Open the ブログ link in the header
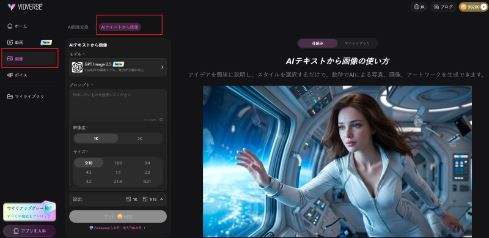Screen dimensions: 489x238 click(x=443, y=7)
